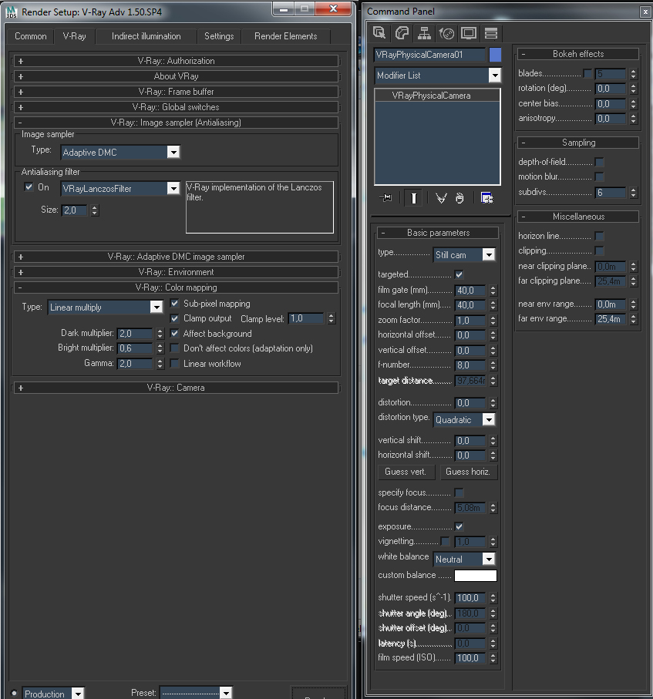Expand the V-Ray:: Environment rollout
The width and height of the screenshot is (653, 699).
176,272
